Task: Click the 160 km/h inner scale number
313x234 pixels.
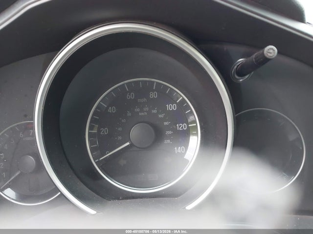Action: pos(161,116)
